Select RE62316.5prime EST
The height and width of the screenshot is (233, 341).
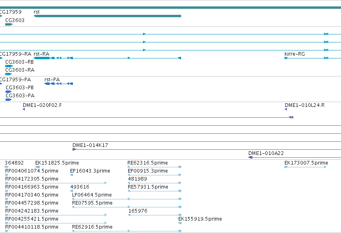pyautogui.click(x=154, y=167)
